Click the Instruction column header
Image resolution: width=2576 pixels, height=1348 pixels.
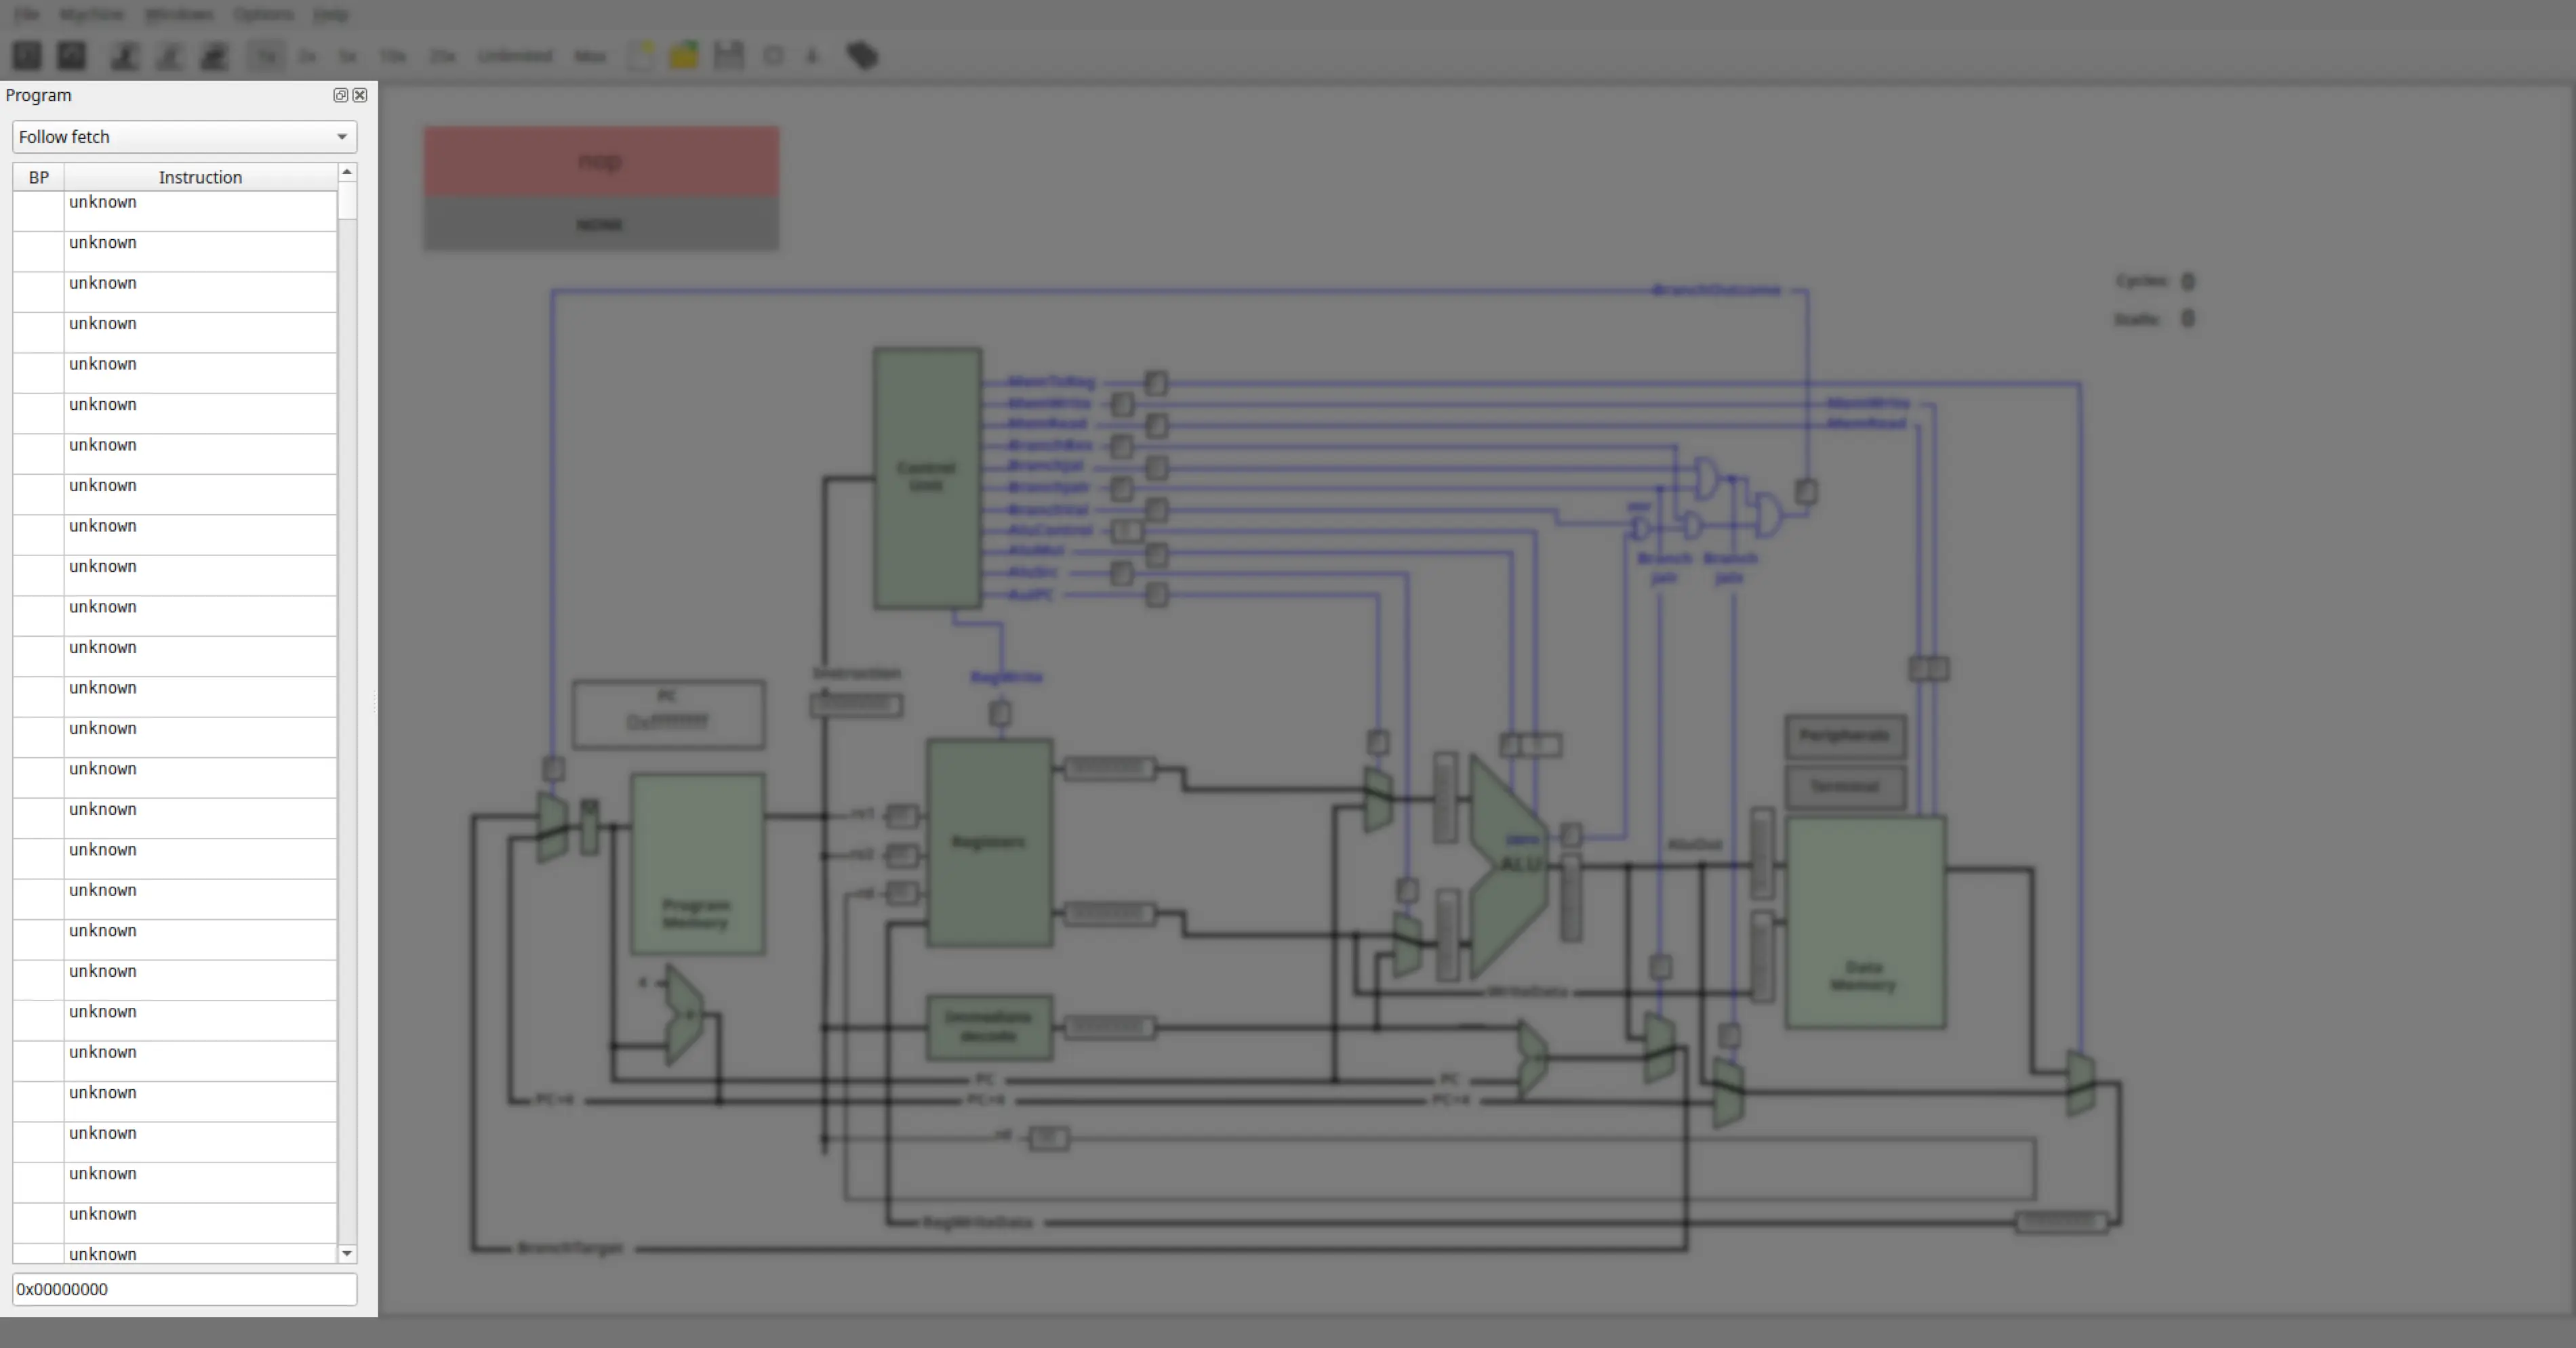click(x=200, y=177)
